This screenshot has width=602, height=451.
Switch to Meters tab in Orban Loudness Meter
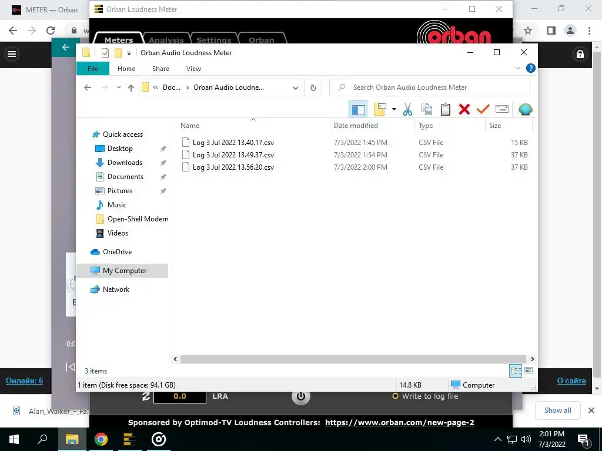click(x=119, y=39)
